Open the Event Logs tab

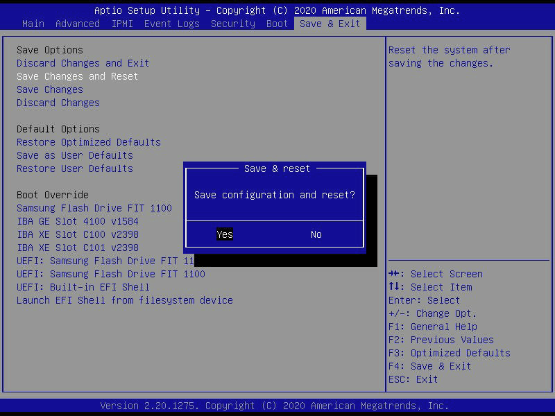(x=172, y=24)
